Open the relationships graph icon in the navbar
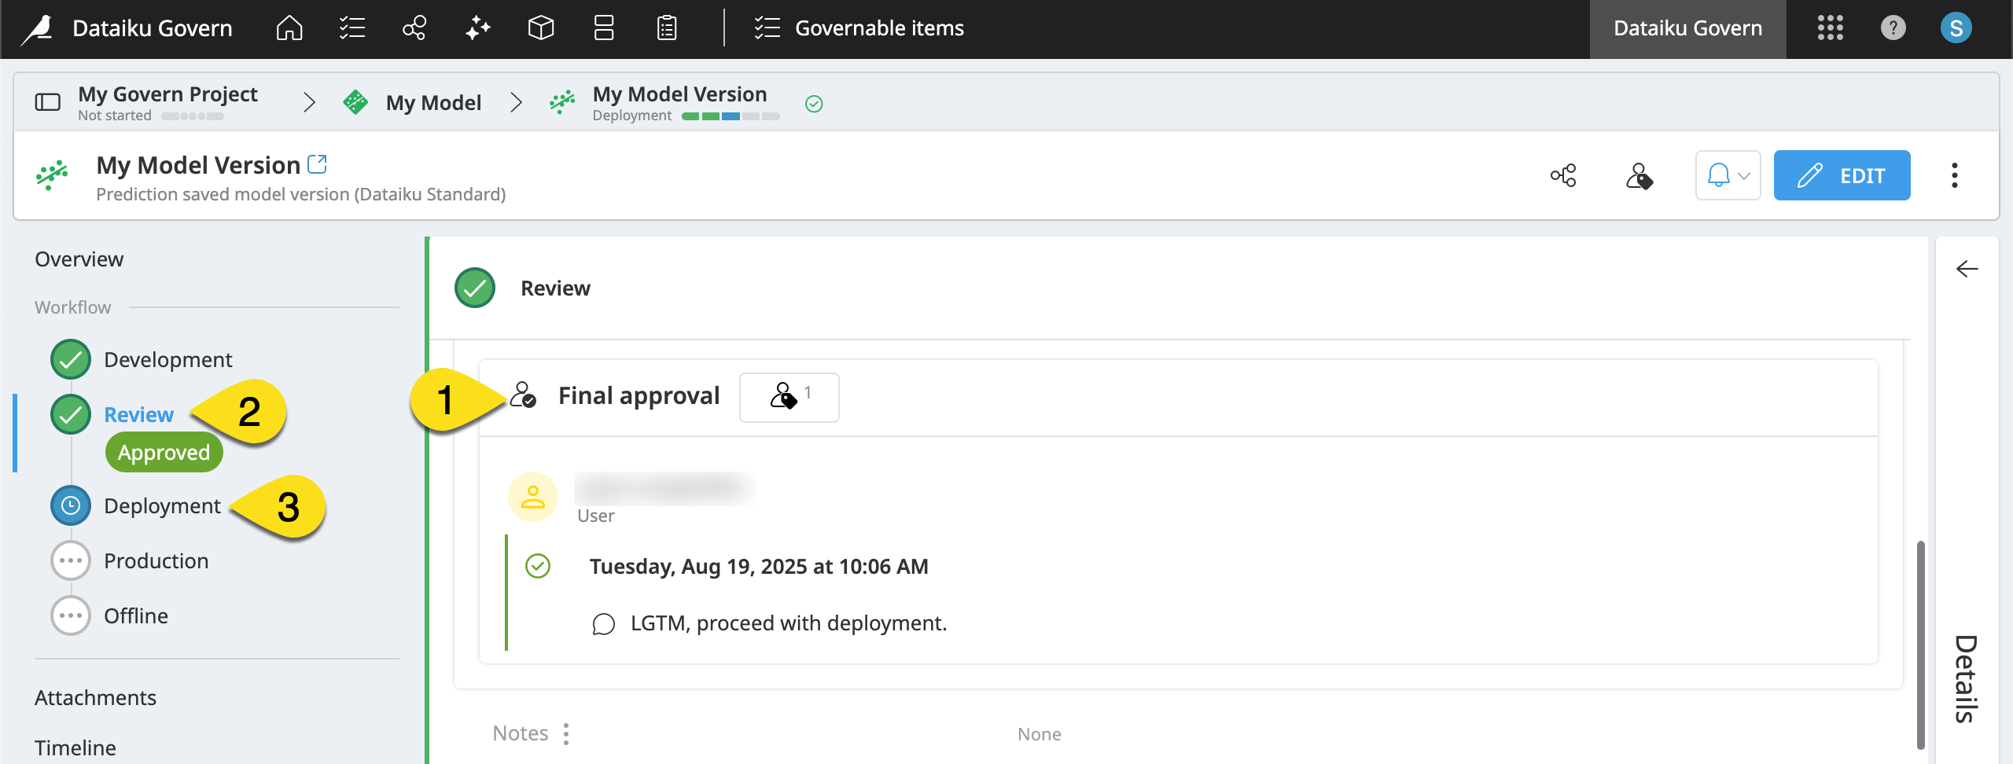This screenshot has width=2013, height=764. pos(414,28)
